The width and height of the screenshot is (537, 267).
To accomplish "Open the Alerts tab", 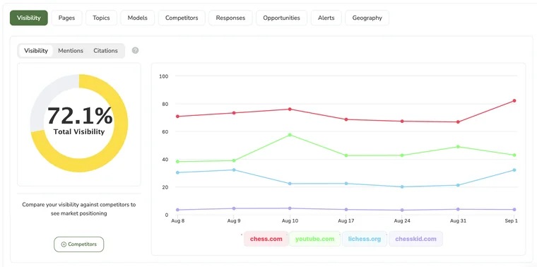I will [x=326, y=18].
